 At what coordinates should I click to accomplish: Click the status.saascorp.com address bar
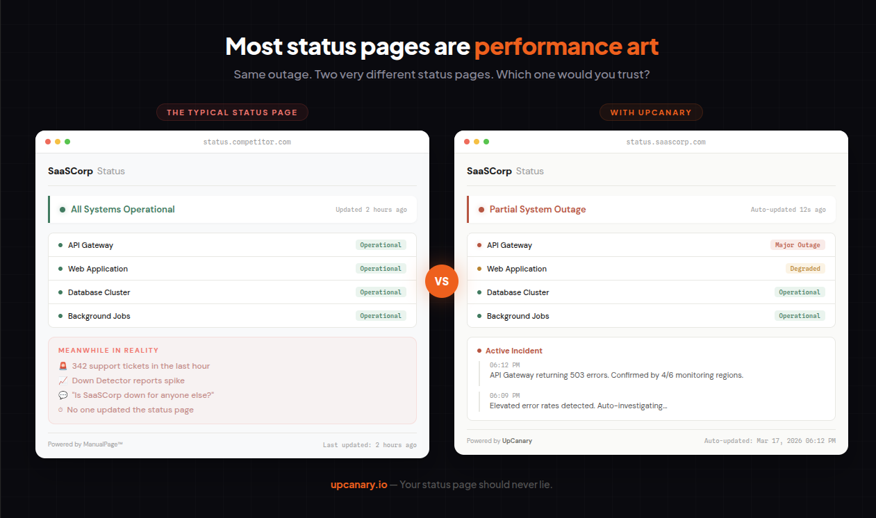[665, 142]
